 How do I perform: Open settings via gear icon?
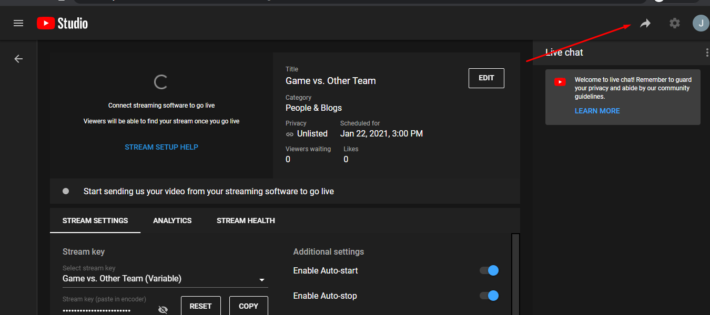[x=674, y=23]
